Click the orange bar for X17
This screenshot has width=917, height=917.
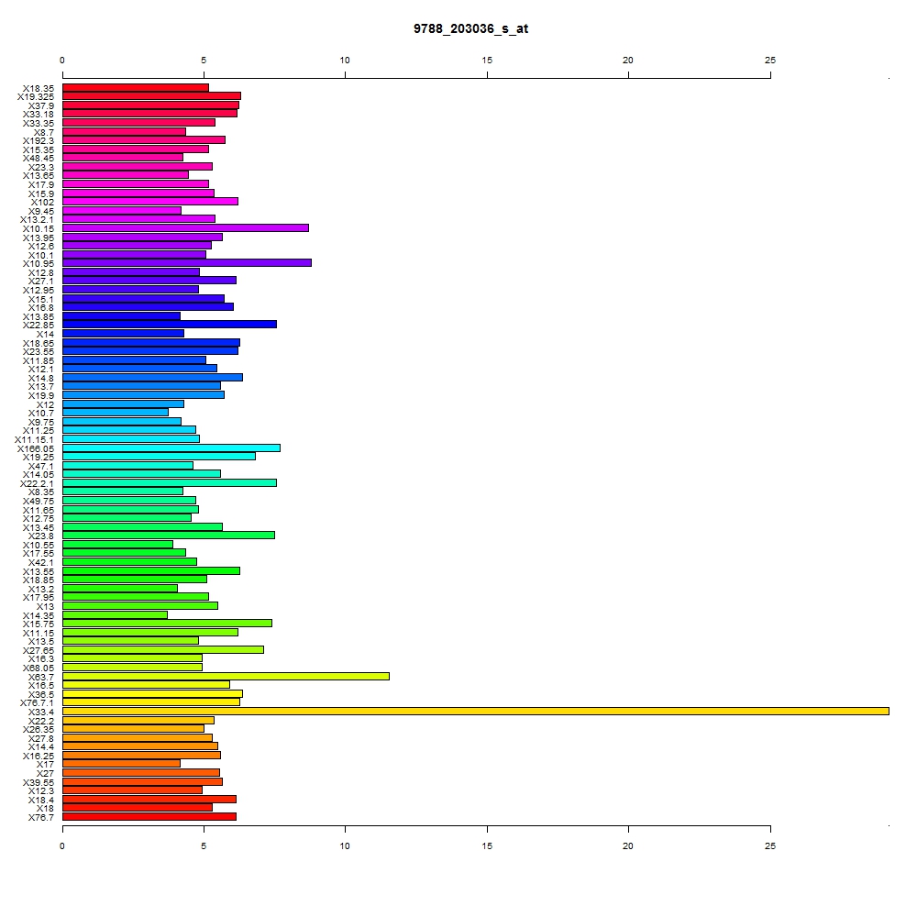121,763
